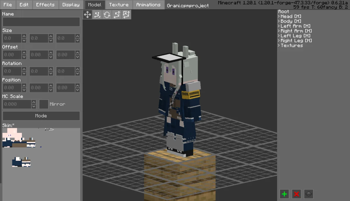
Task: Decrease the first Position value with down arrow
Action: (24, 90)
